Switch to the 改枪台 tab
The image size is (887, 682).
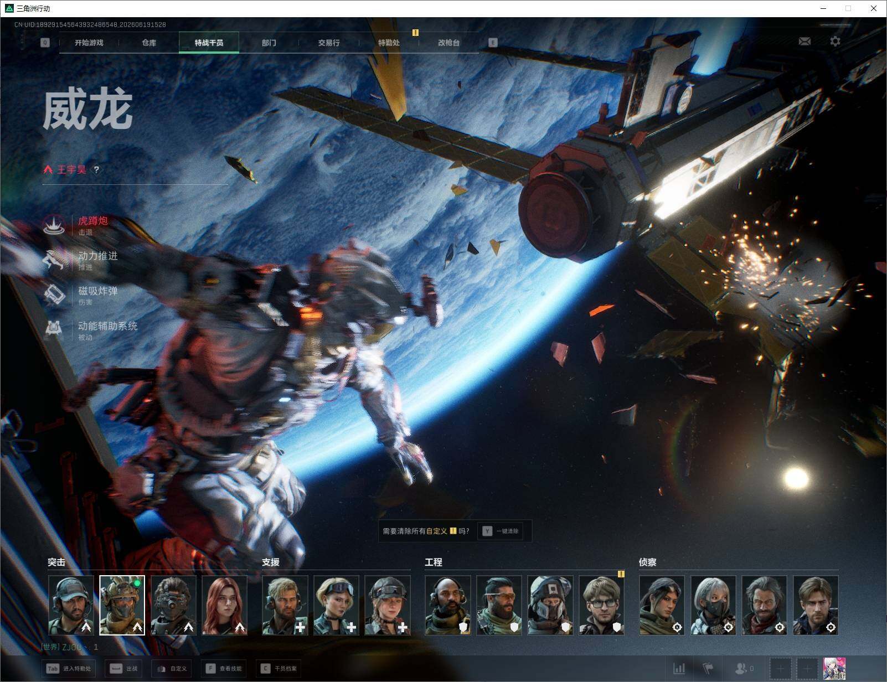coord(448,43)
